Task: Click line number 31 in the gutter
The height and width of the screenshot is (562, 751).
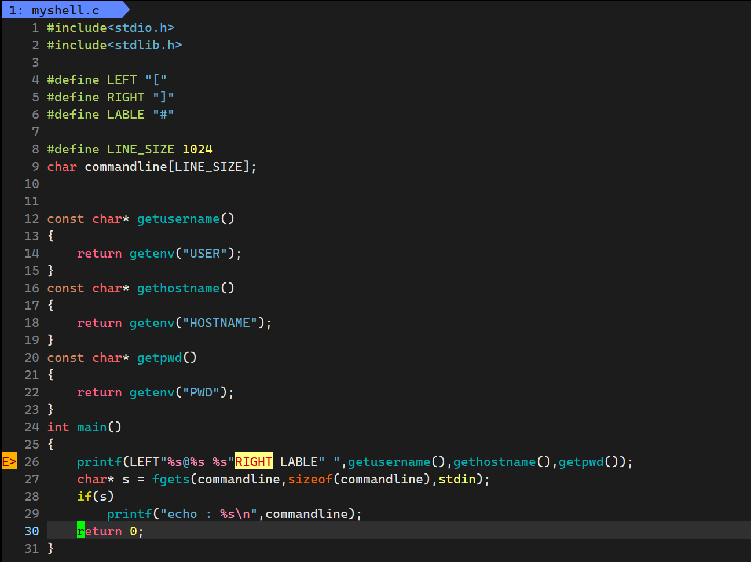Action: click(32, 549)
